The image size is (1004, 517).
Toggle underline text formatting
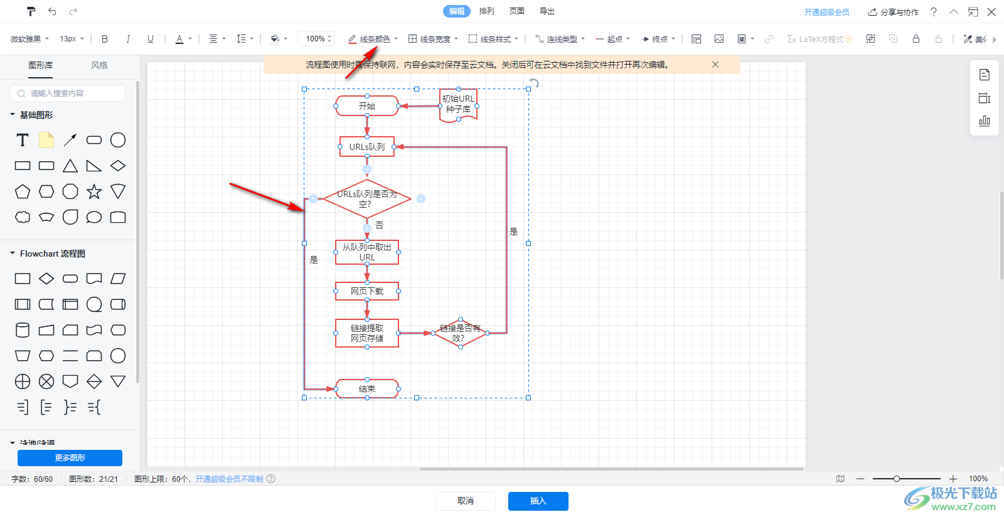tap(151, 39)
